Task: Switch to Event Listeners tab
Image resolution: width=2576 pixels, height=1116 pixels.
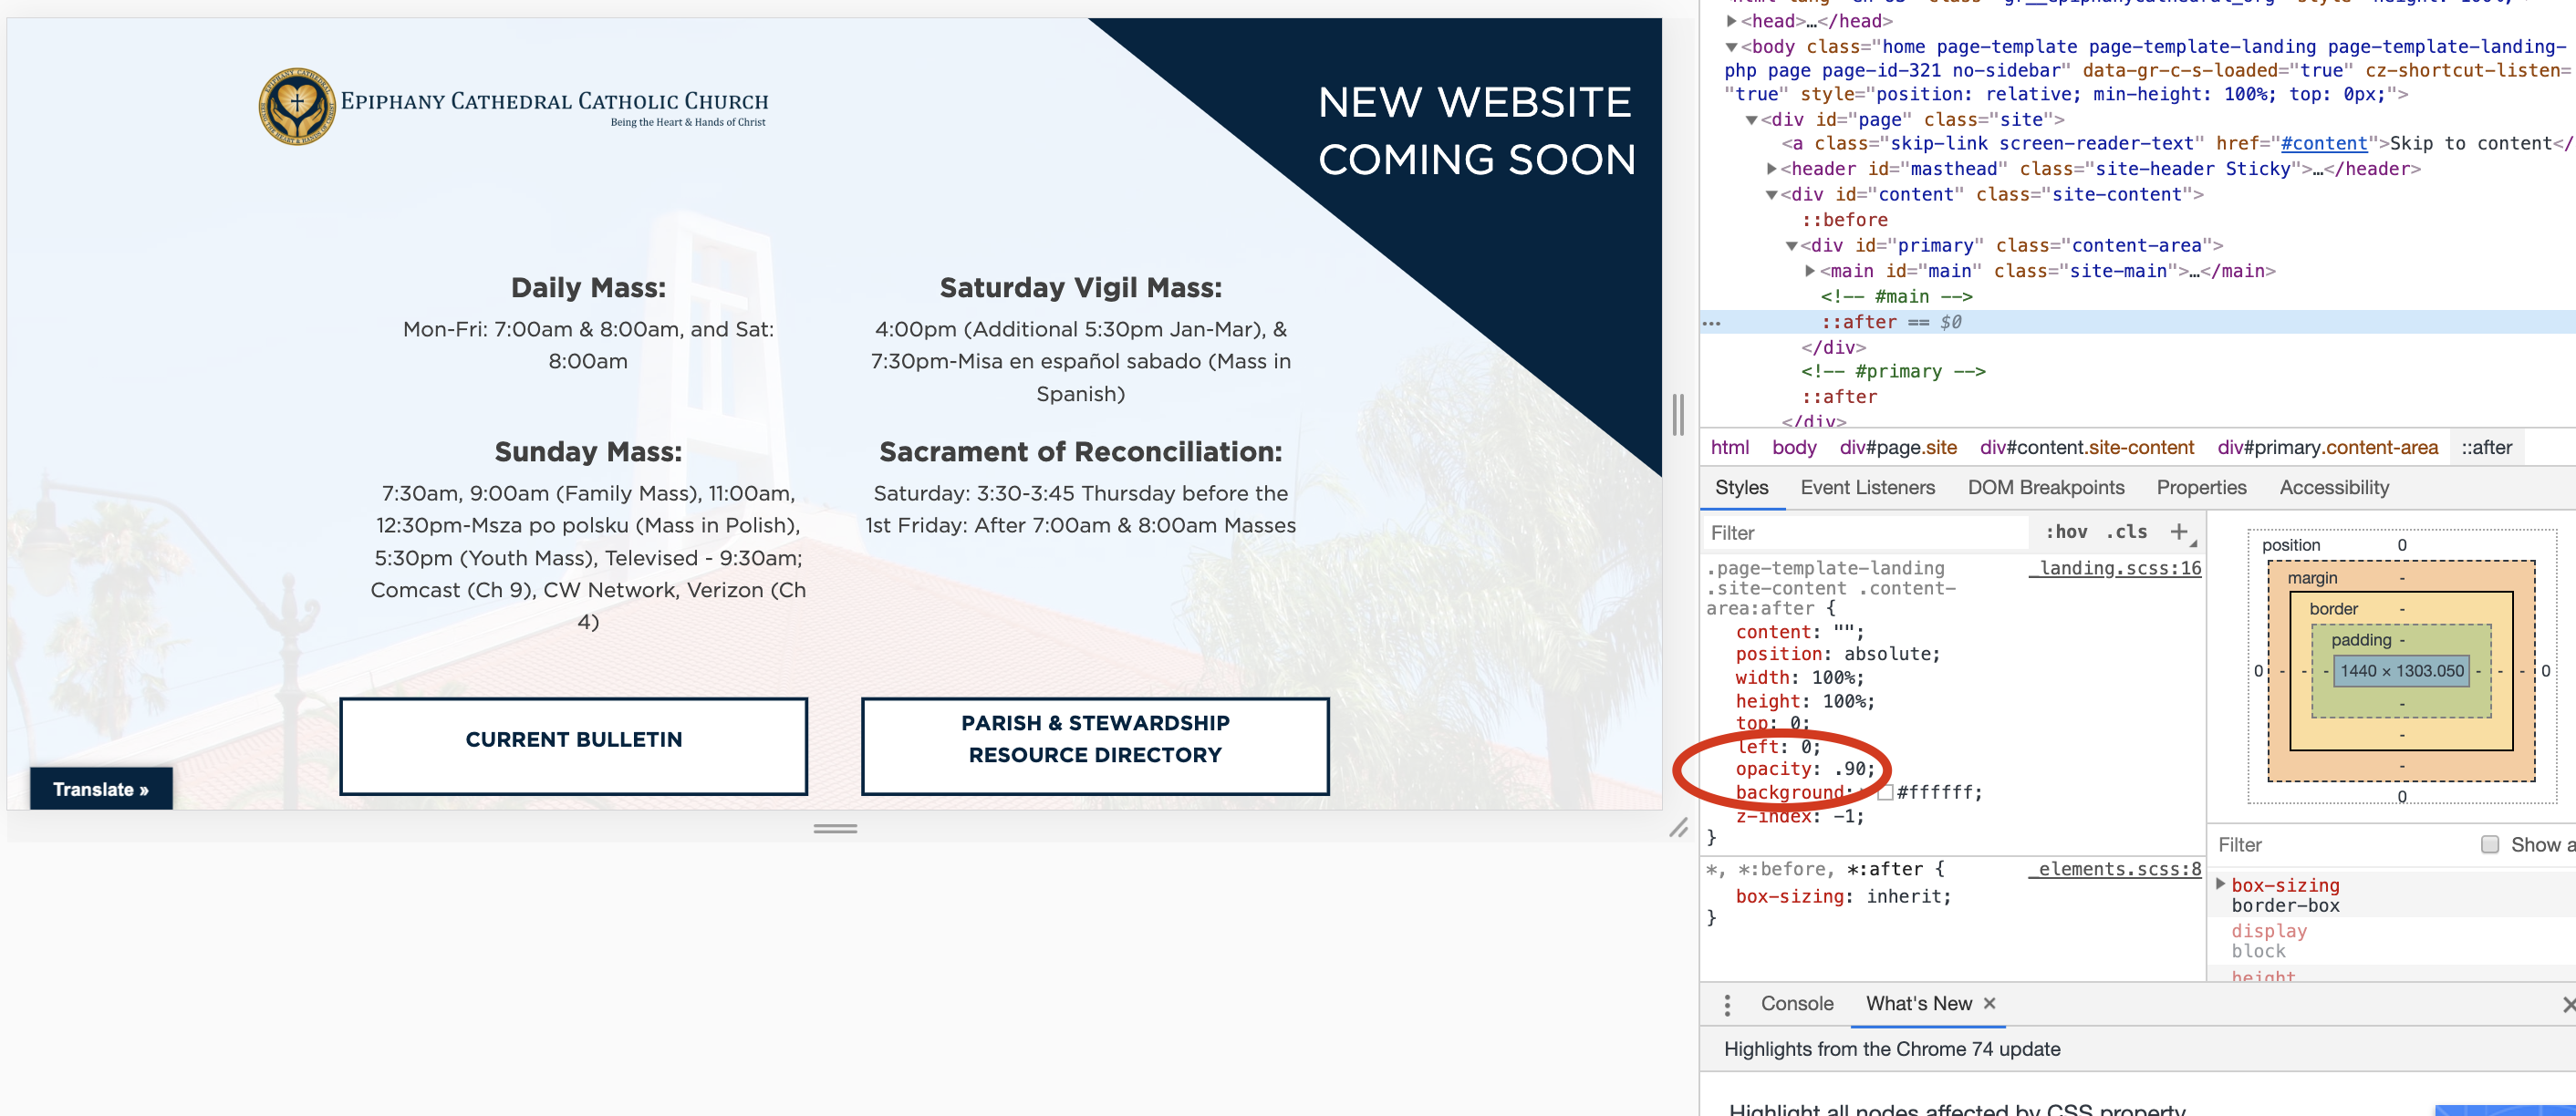Action: coord(1867,488)
